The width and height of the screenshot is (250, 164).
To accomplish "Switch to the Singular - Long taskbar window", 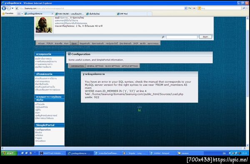I will [135, 153].
